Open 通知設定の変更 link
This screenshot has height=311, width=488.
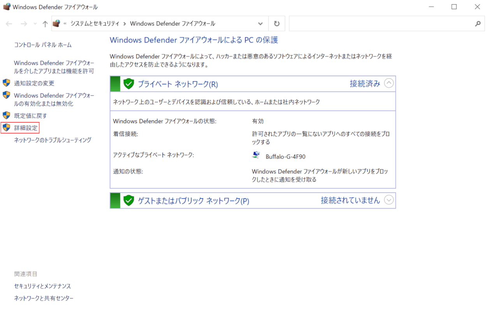pyautogui.click(x=34, y=83)
